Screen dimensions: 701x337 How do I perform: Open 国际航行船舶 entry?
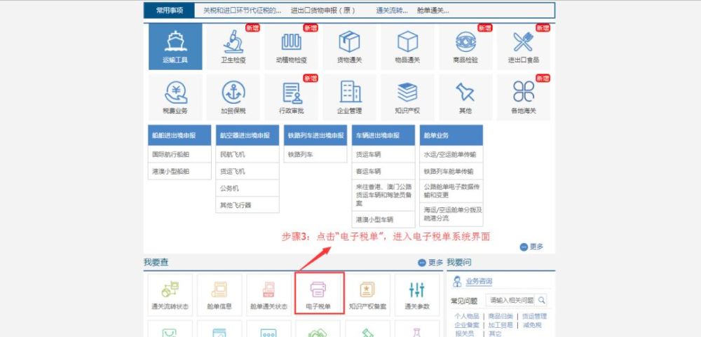179,154
